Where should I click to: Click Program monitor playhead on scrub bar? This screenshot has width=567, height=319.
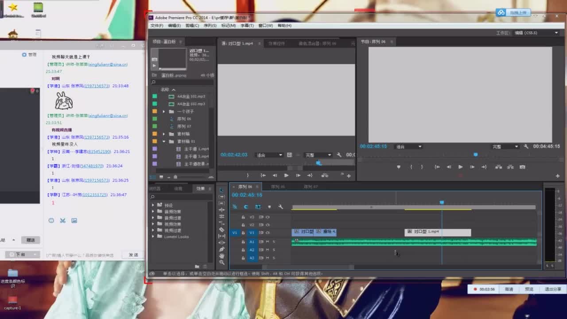click(475, 155)
